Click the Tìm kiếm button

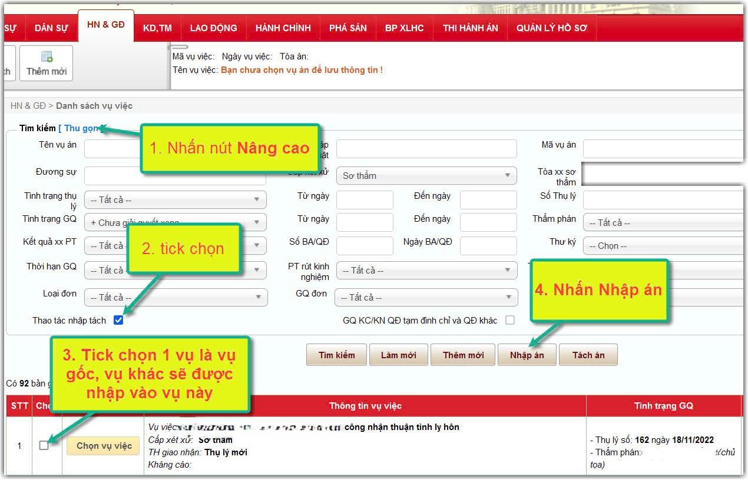click(x=337, y=355)
